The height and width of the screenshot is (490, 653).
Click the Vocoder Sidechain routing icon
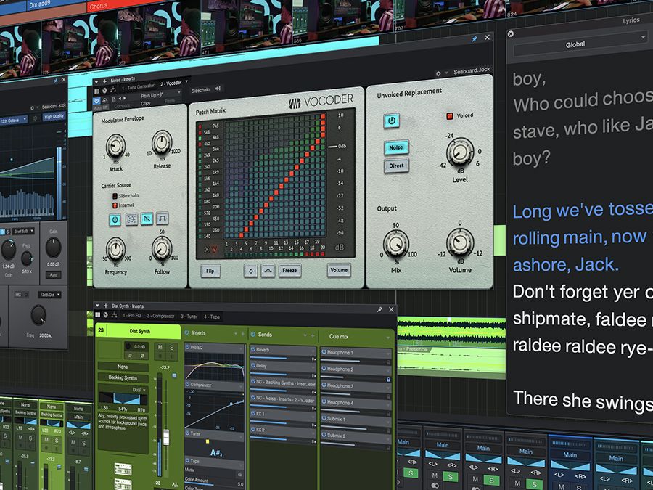[x=218, y=89]
